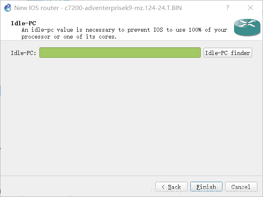This screenshot has width=263, height=197.
Task: Cancel the new IOS router wizard
Action: pyautogui.click(x=241, y=187)
